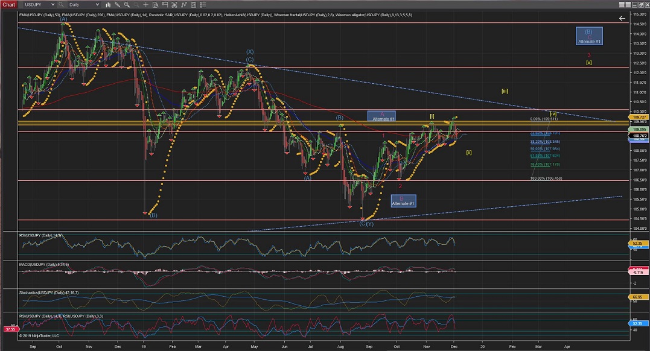This screenshot has height=351, width=650.
Task: Open the Daily interval selector dropdown
Action: tap(84, 5)
